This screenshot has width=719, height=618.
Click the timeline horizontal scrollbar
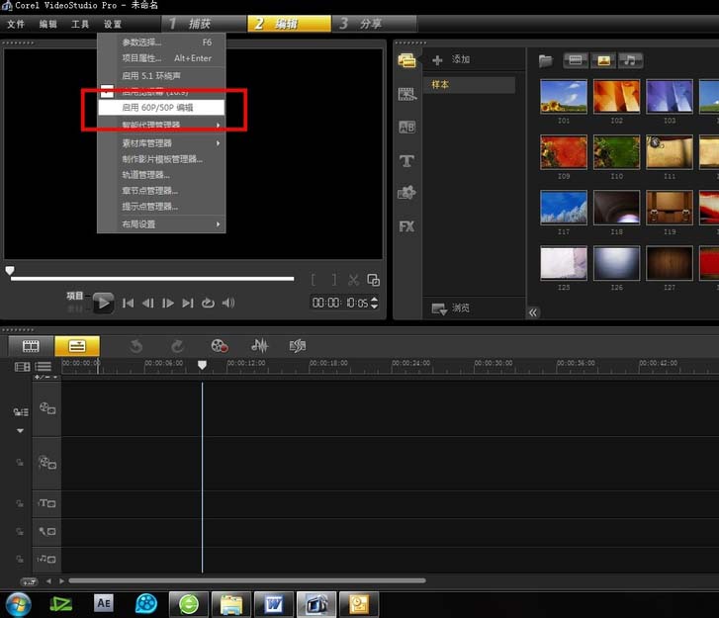tap(246, 580)
